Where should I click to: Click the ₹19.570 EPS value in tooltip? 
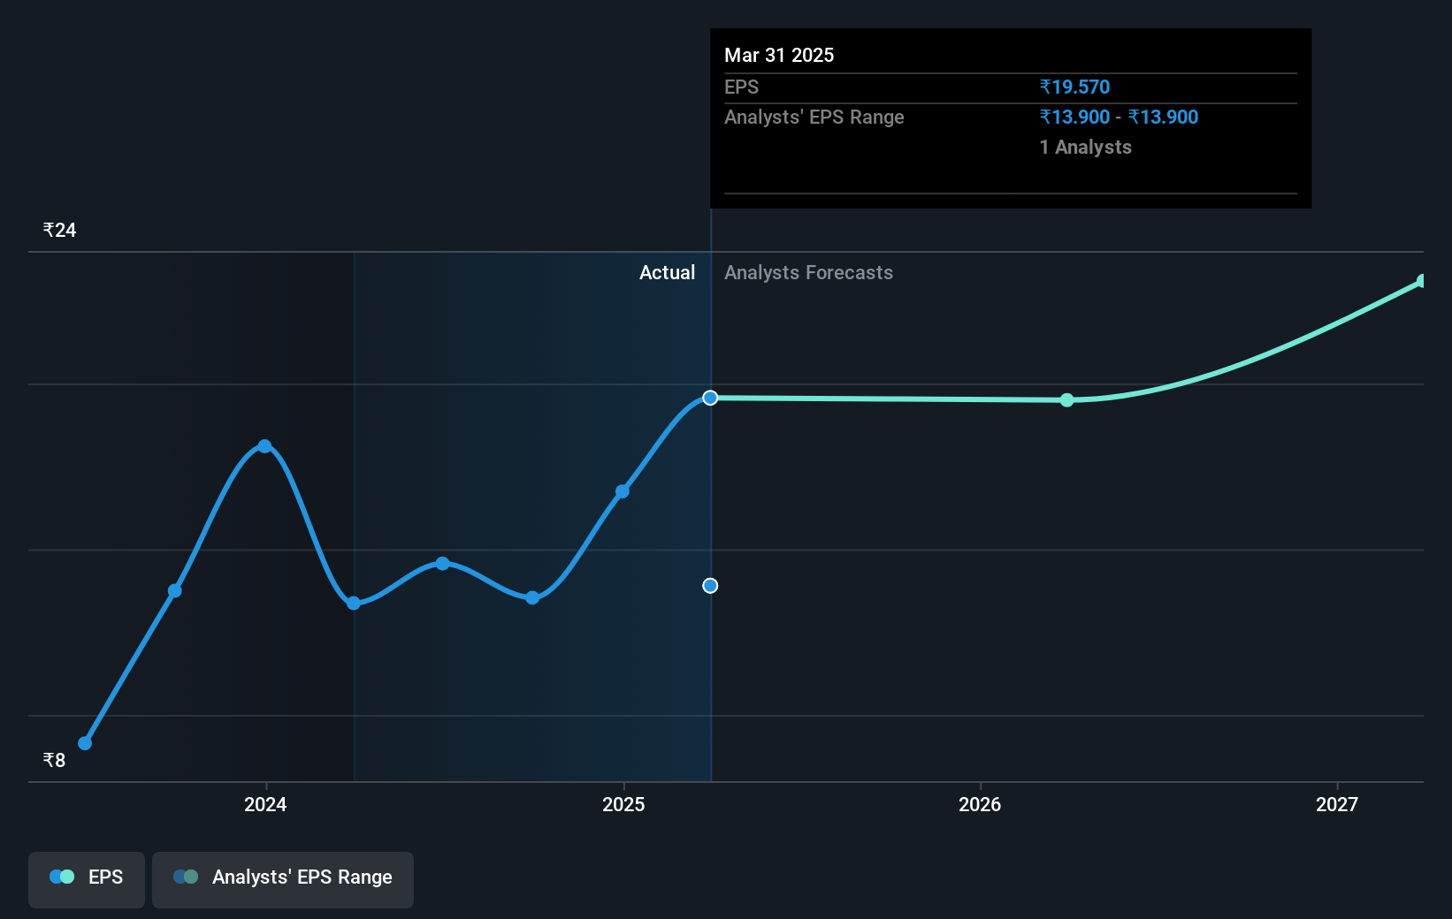pos(1074,87)
